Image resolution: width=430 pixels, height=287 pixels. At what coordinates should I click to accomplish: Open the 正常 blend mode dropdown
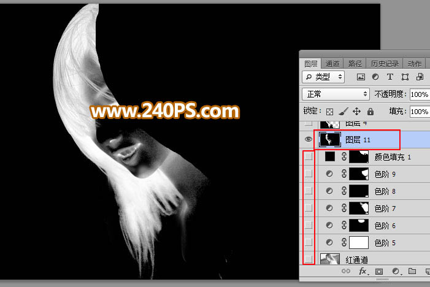tap(336, 94)
